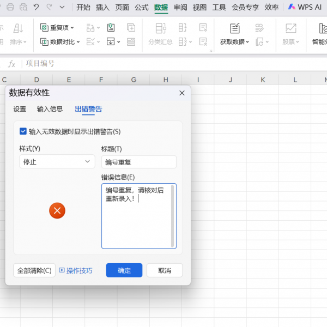The height and width of the screenshot is (327, 327).
Task: Click the 标题 title input field
Action: (x=138, y=162)
